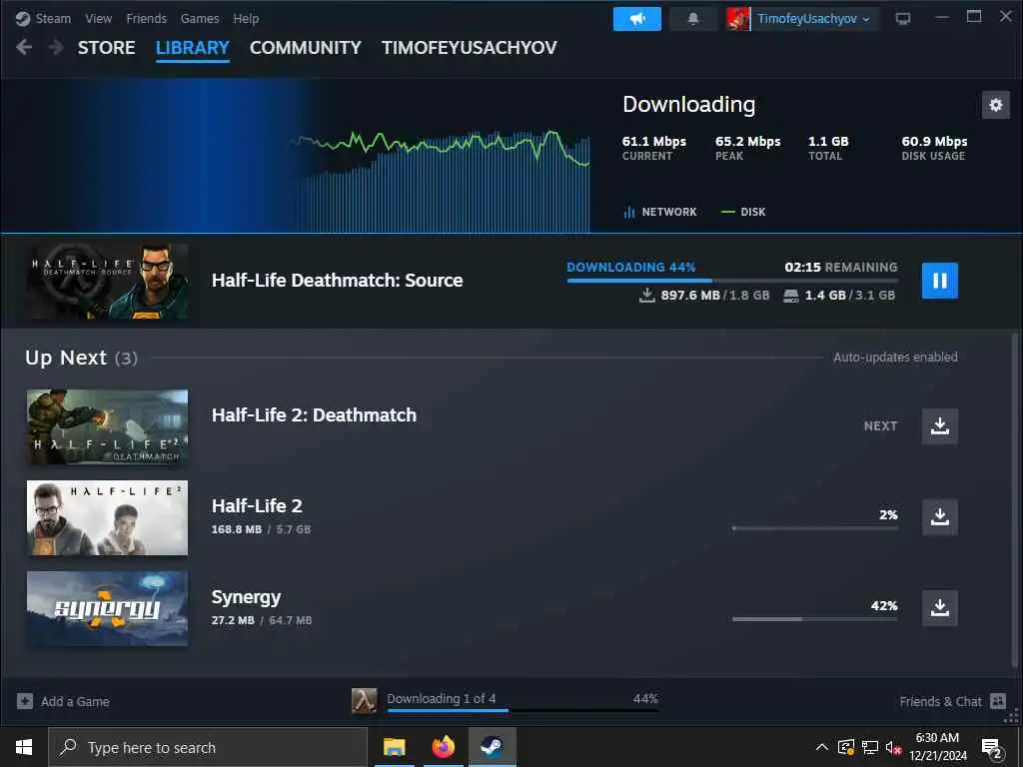
Task: Open the Games menu
Action: [200, 18]
